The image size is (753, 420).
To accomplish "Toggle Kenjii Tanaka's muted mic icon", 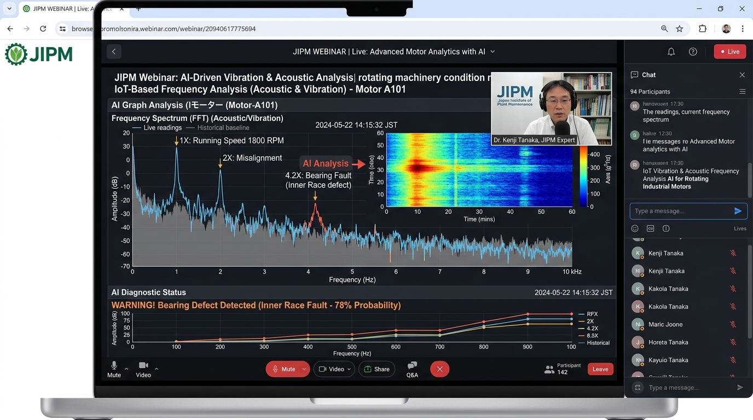I will click(x=733, y=271).
